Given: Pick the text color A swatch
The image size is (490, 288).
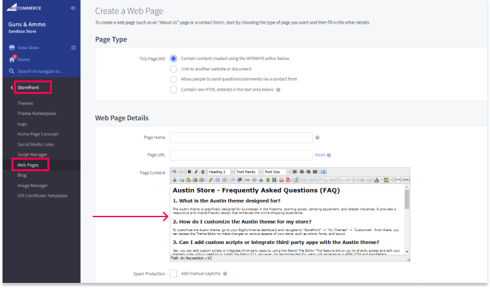Looking at the screenshot, I should [377, 179].
